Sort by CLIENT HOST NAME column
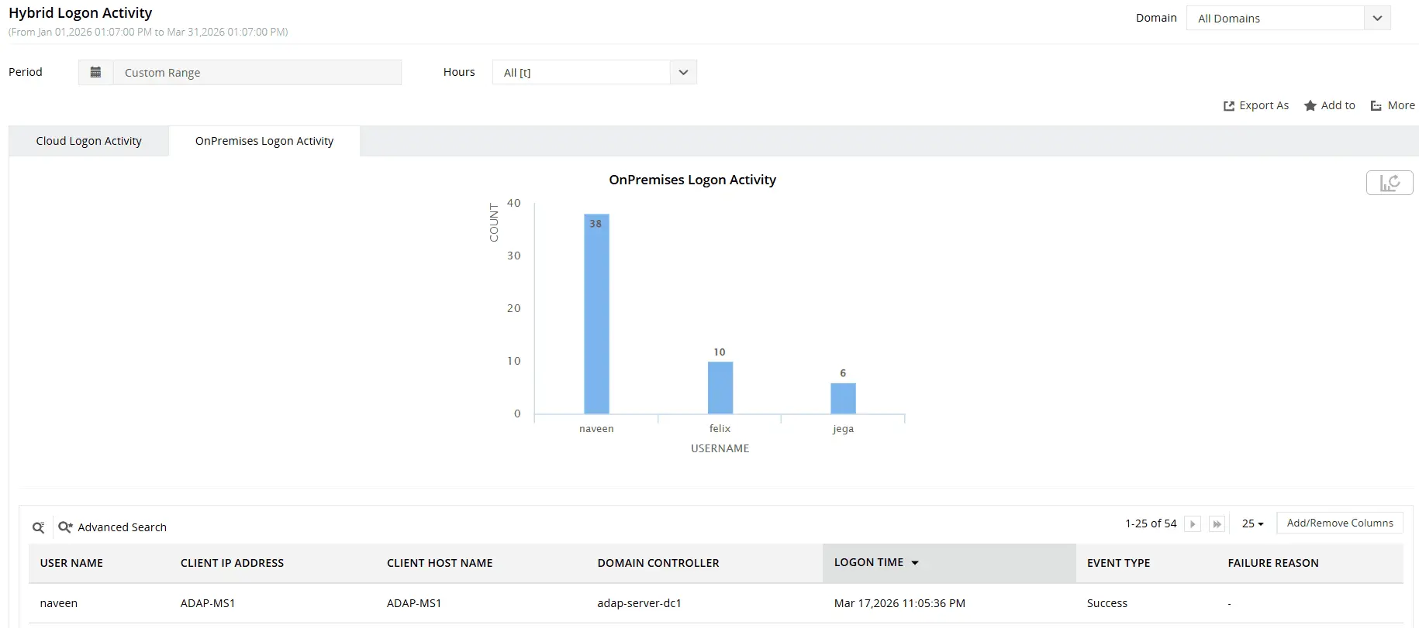This screenshot has width=1419, height=628. click(440, 563)
